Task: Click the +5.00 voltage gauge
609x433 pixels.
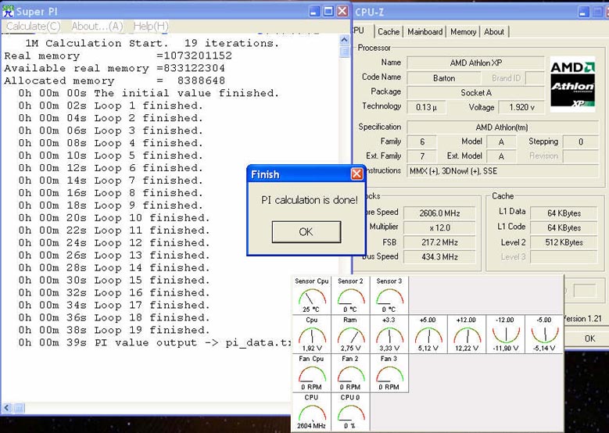Action: tap(428, 334)
